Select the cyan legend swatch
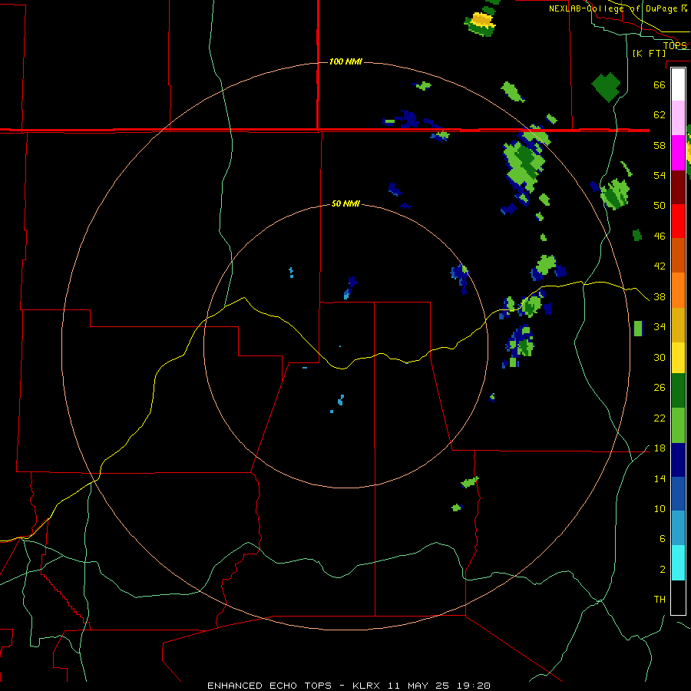The height and width of the screenshot is (691, 691). pyautogui.click(x=678, y=563)
